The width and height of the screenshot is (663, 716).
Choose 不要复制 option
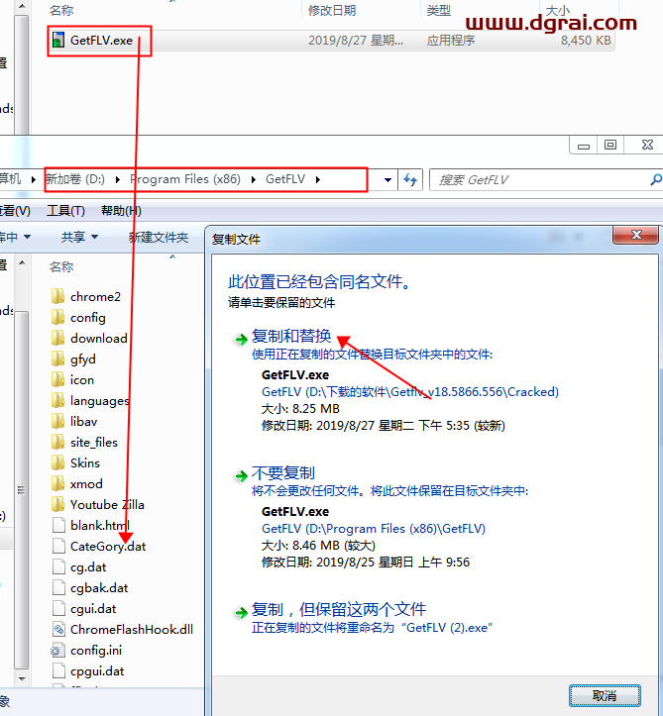pyautogui.click(x=282, y=473)
